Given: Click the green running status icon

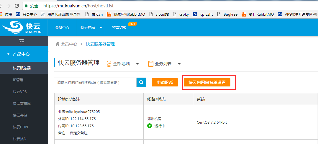Looking at the screenshot, I should [x=150, y=126].
